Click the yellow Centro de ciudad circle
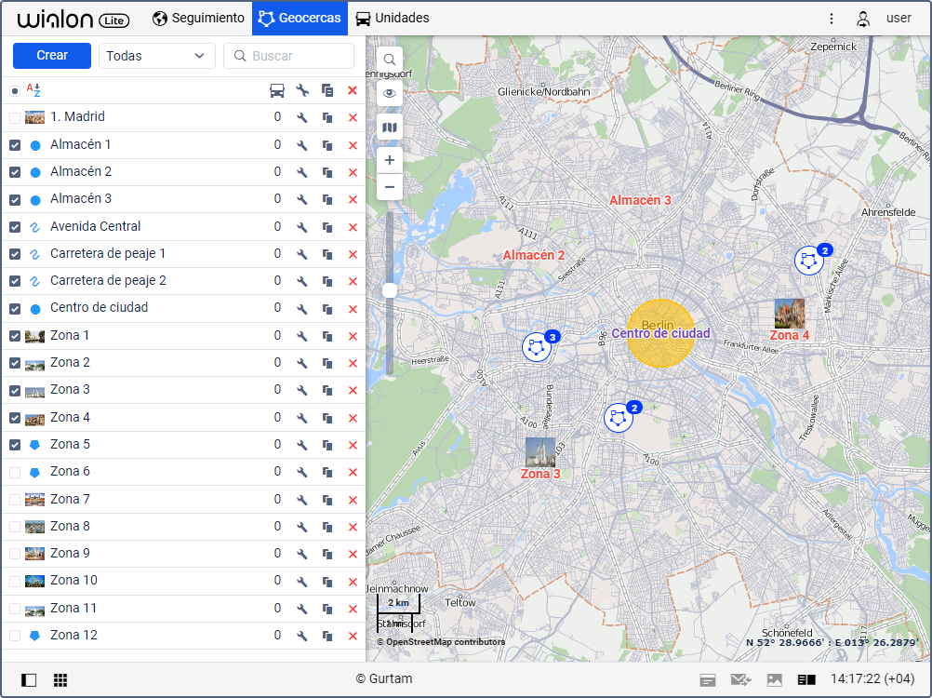The image size is (932, 698). click(x=659, y=333)
